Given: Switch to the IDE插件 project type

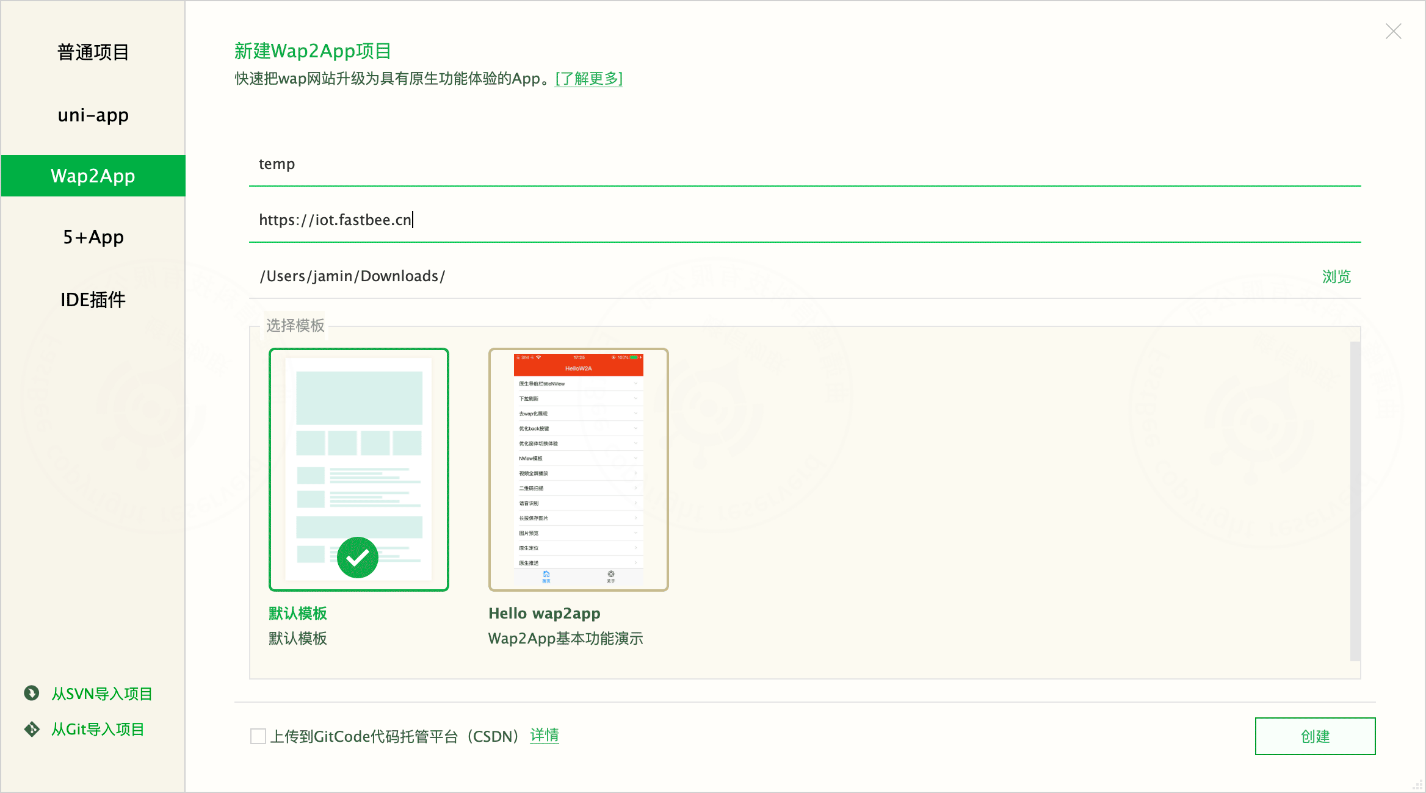Looking at the screenshot, I should [x=93, y=300].
